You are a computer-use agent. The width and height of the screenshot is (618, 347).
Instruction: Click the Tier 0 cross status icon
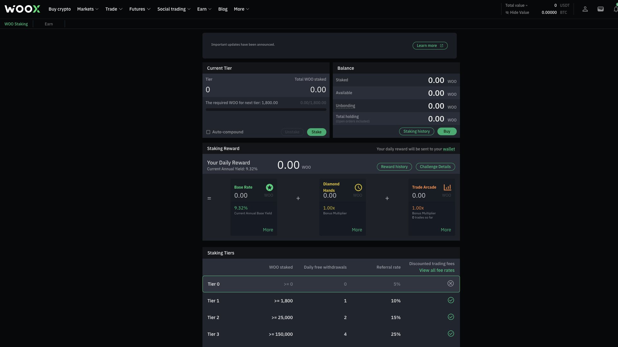pyautogui.click(x=451, y=283)
